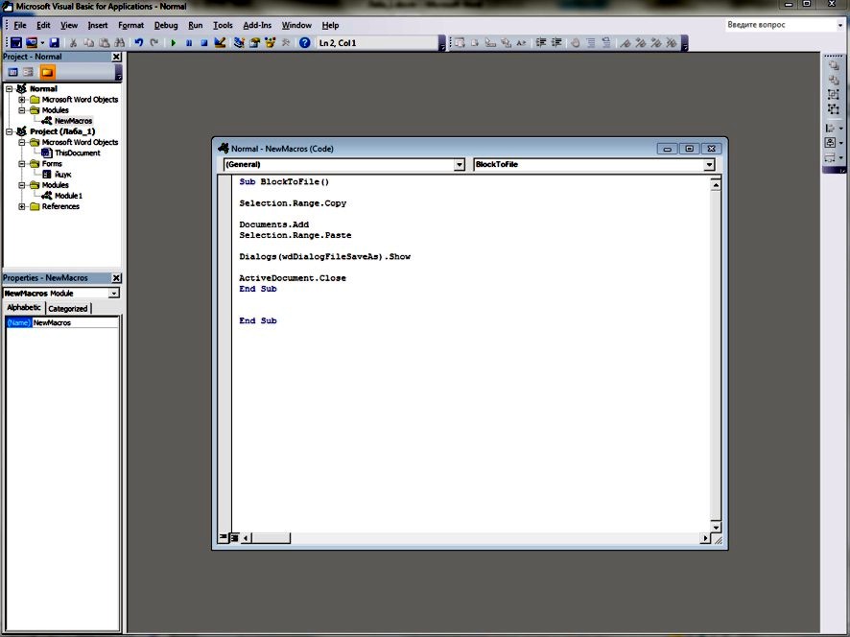Click View Code icon in Project panel

click(13, 72)
